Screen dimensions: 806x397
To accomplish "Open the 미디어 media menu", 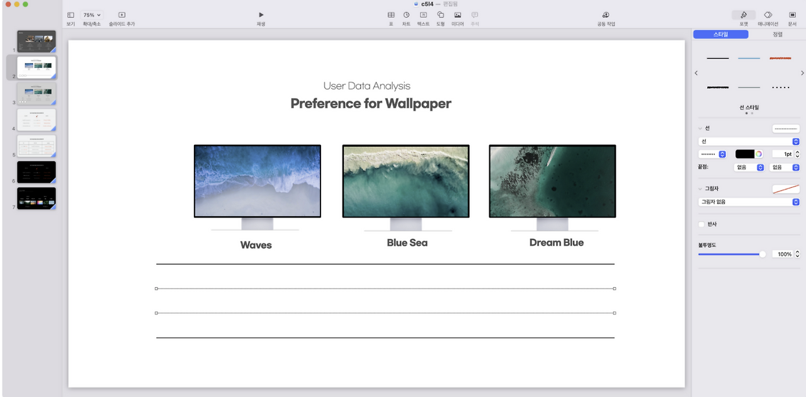I will tap(458, 14).
